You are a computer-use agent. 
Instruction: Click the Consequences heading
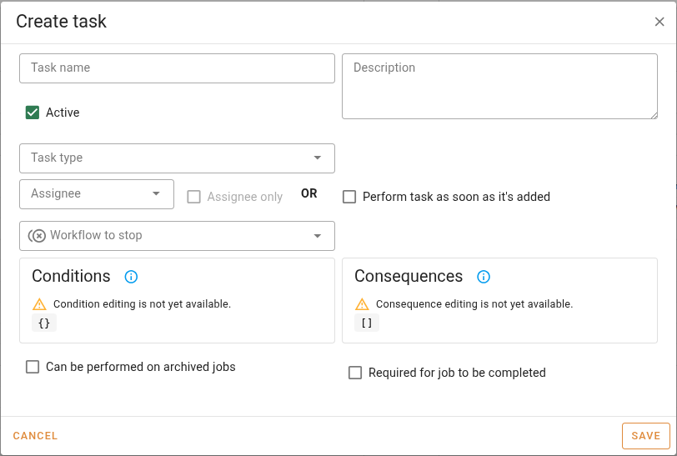[x=409, y=277]
